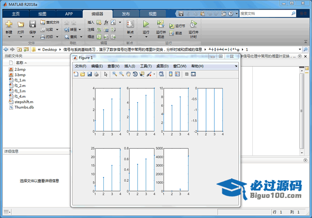Show plot tools and dock figure icon
The image size is (312, 218).
[x=193, y=74]
